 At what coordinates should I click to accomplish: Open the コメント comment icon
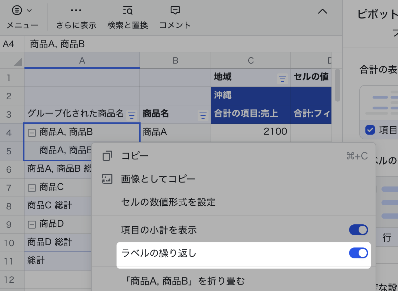click(175, 11)
